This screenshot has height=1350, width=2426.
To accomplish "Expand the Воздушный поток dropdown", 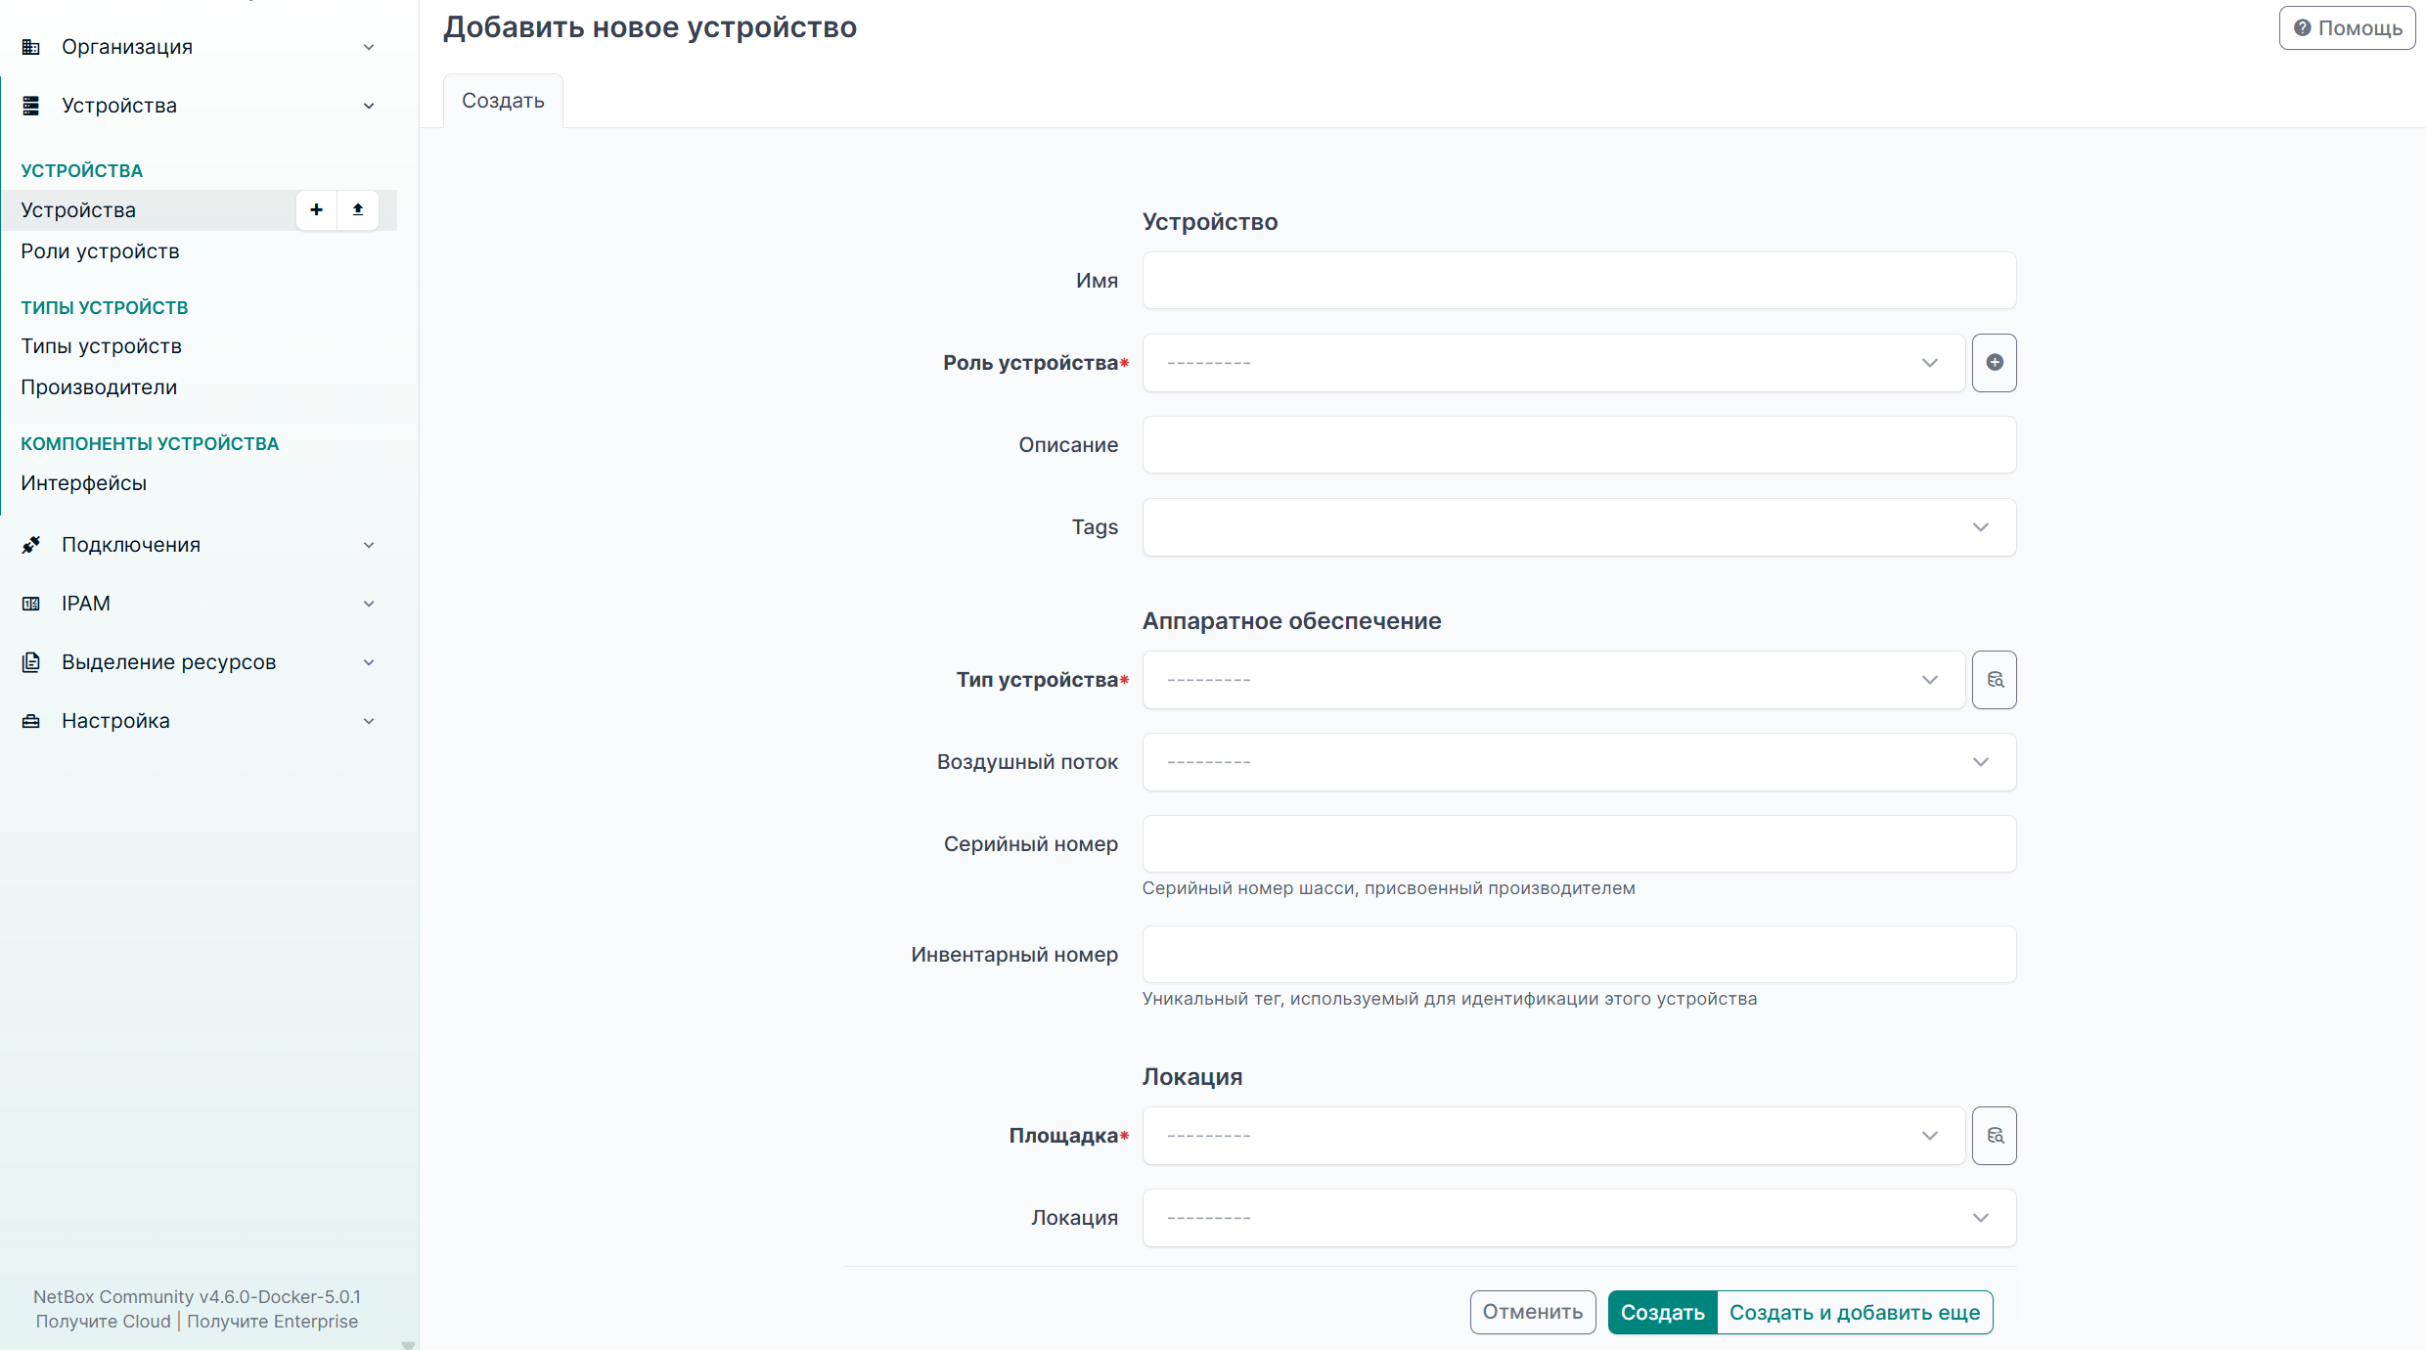I will (1579, 762).
